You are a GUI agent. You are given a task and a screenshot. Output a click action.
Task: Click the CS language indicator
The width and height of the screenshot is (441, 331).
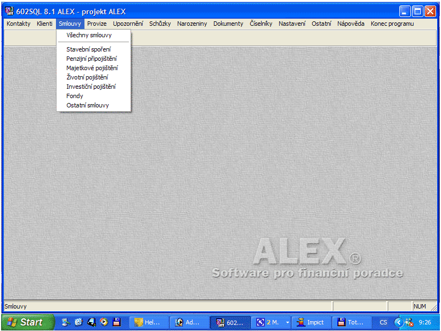pyautogui.click(x=383, y=322)
